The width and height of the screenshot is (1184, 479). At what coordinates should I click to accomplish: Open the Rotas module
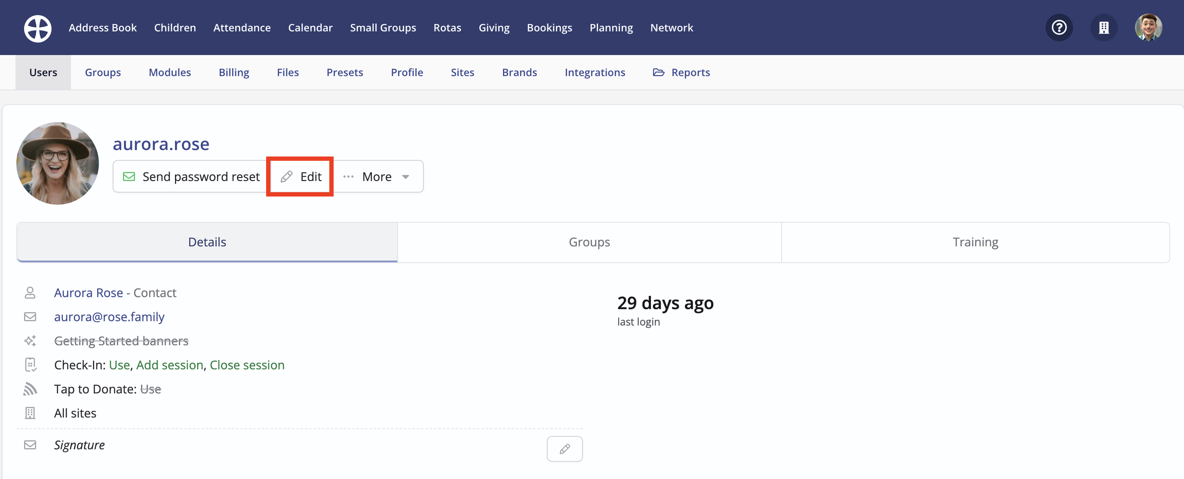coord(447,28)
